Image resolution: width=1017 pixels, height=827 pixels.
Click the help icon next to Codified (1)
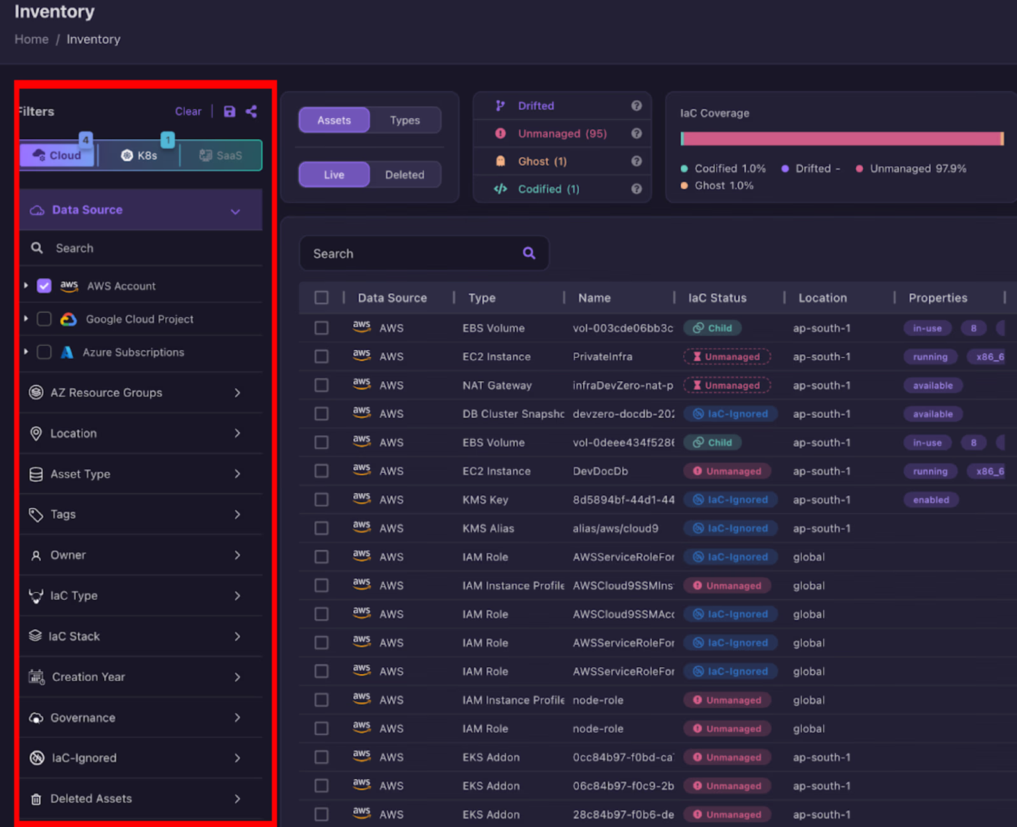pos(636,189)
